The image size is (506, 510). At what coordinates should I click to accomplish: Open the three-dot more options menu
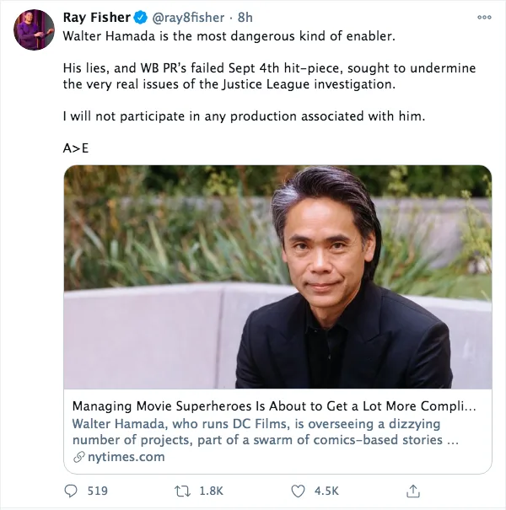(483, 17)
